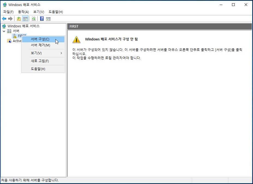Select the 서버 tree item label
The width and height of the screenshot is (253, 184).
pyautogui.click(x=16, y=31)
